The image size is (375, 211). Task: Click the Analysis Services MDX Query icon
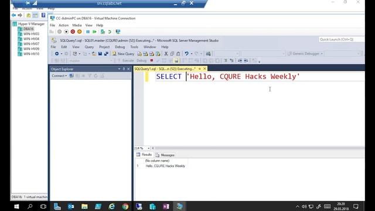[145, 54]
